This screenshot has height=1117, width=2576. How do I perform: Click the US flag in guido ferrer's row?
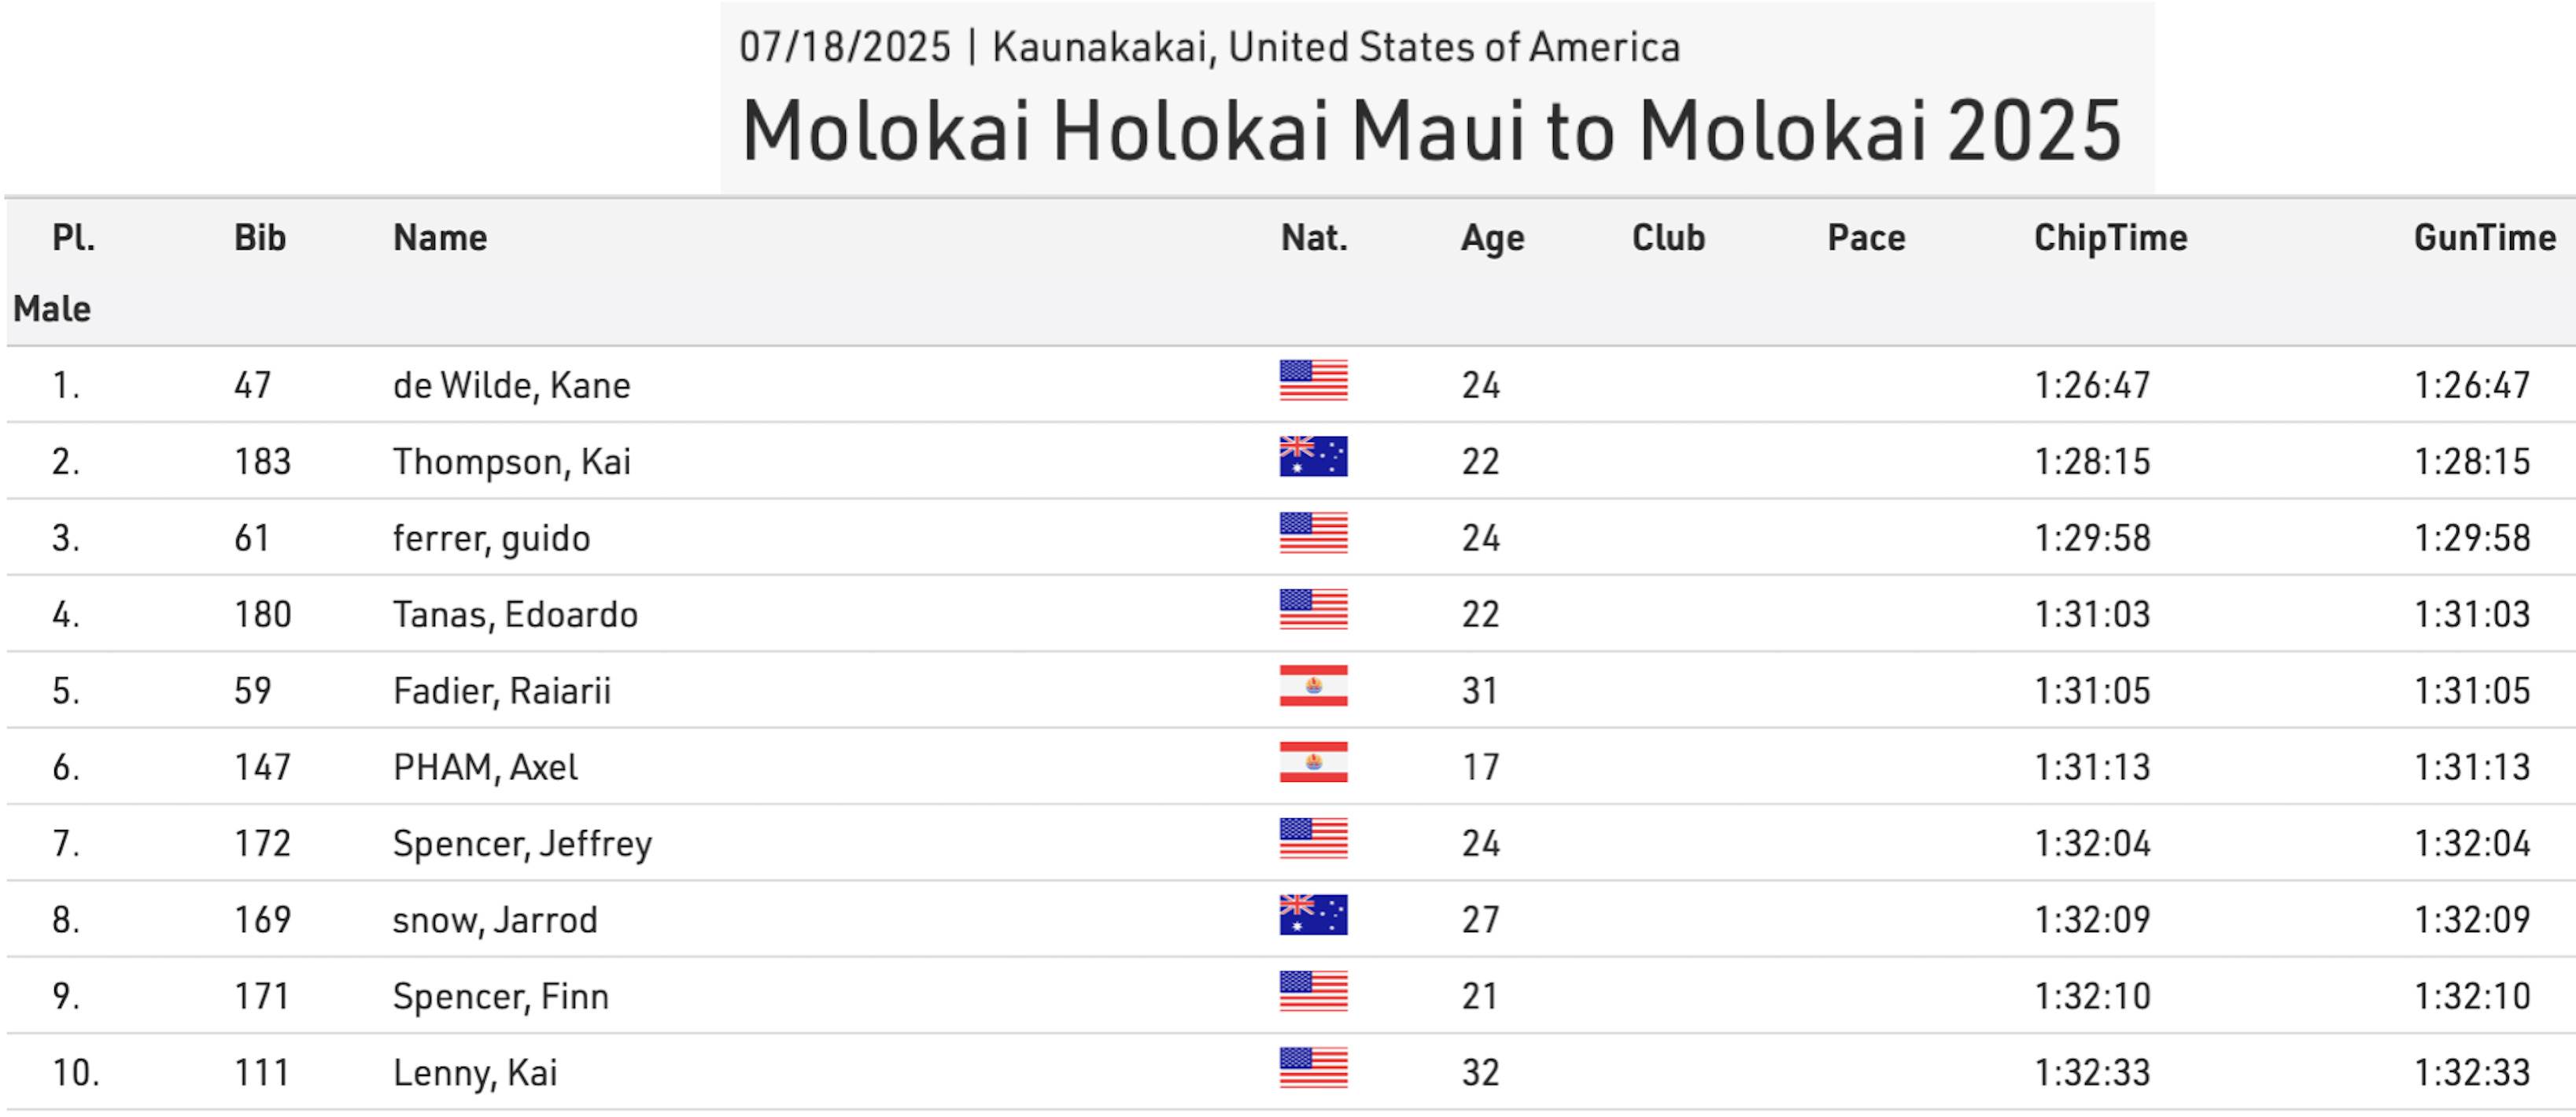click(1313, 533)
